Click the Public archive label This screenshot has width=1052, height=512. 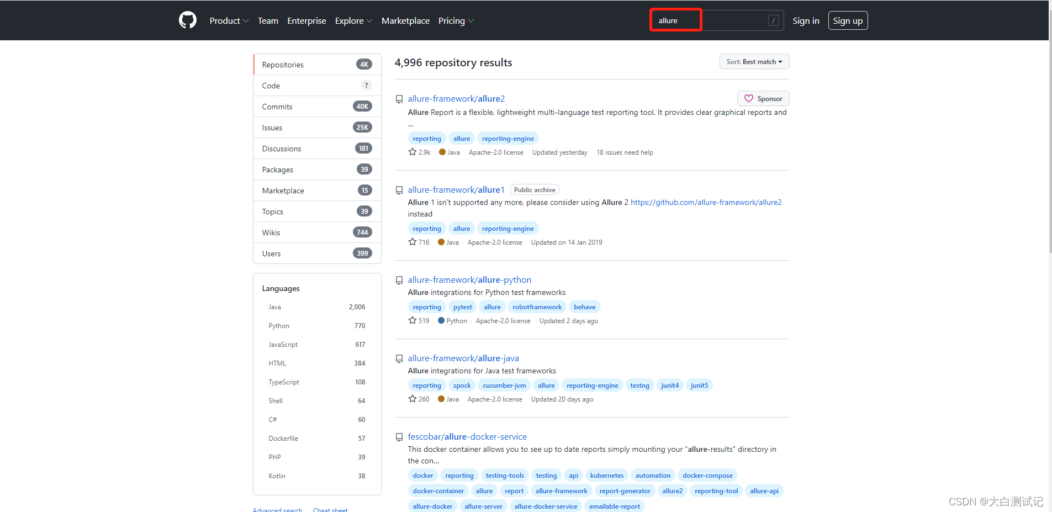tap(535, 190)
